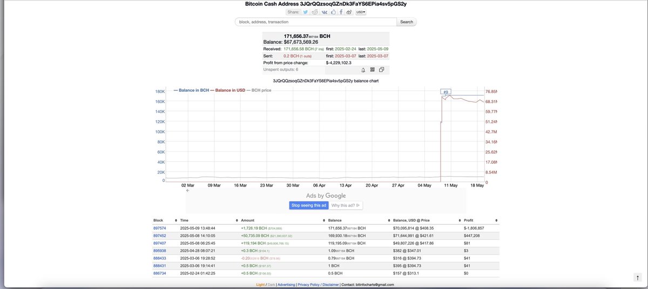
Task: Click Why this ad? button
Action: click(346, 205)
